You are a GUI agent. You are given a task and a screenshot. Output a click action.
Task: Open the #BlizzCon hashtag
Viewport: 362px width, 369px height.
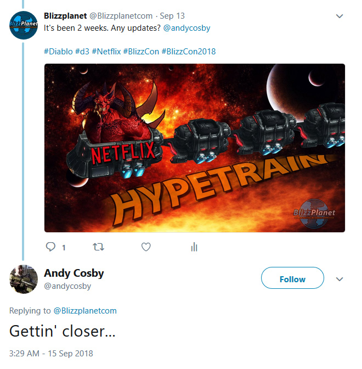pyautogui.click(x=141, y=52)
